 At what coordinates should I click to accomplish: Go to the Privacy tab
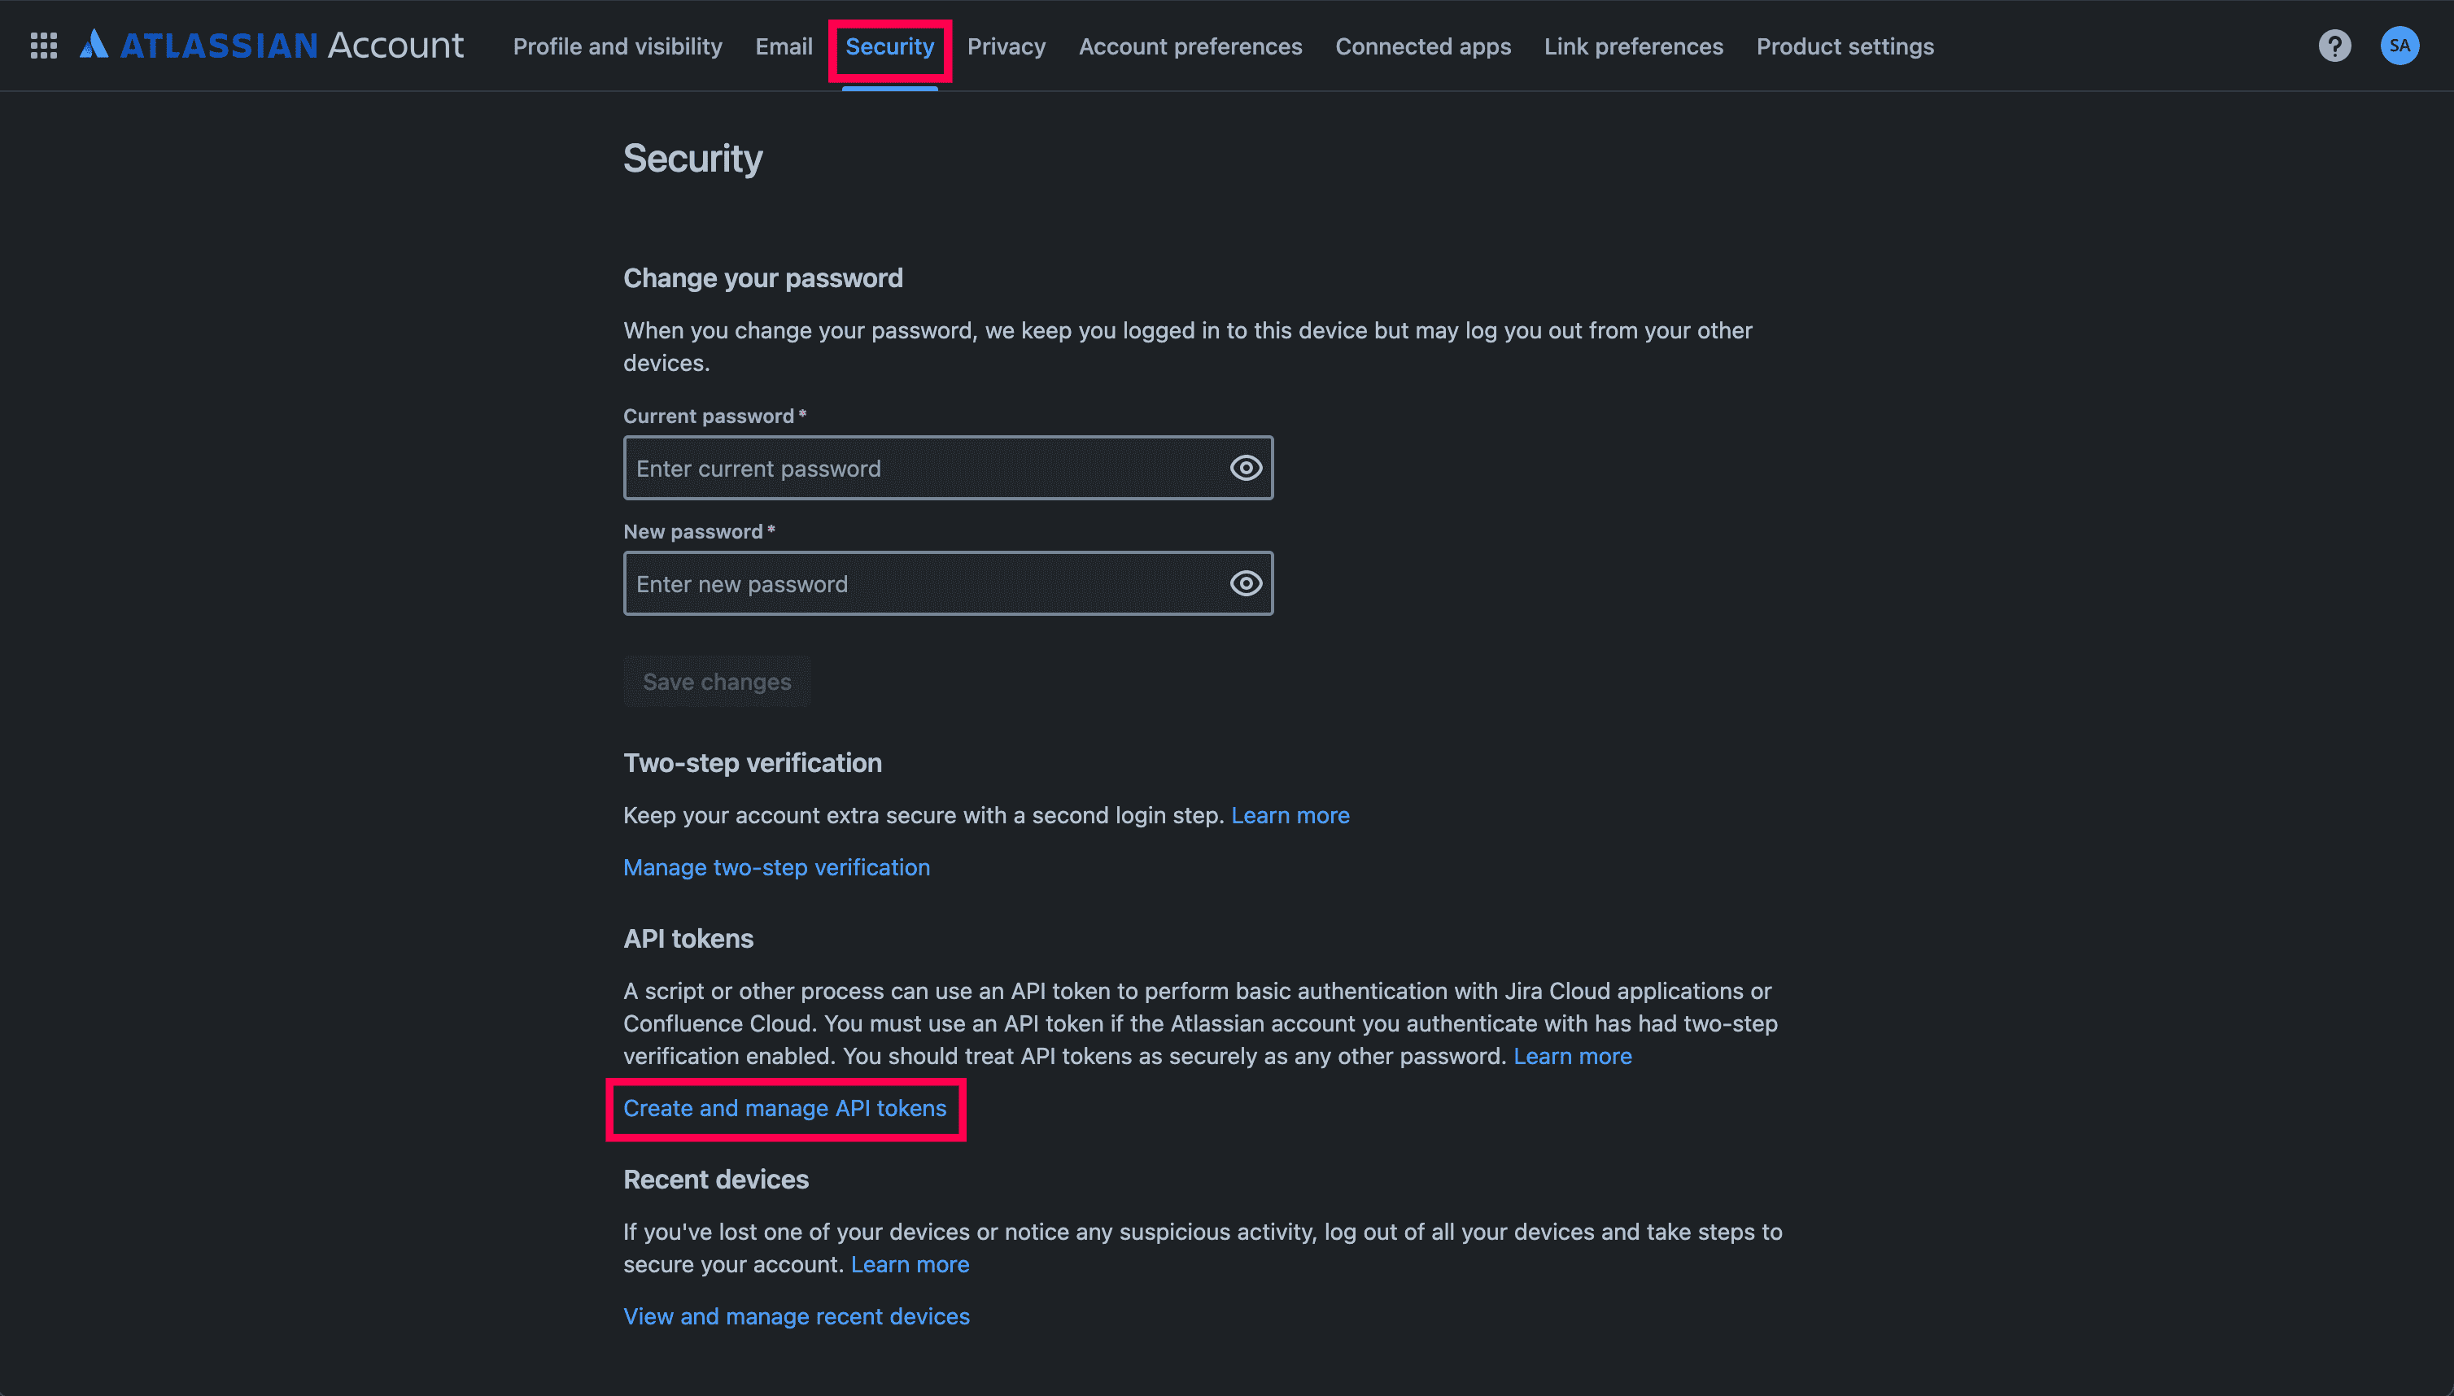[x=1006, y=47]
